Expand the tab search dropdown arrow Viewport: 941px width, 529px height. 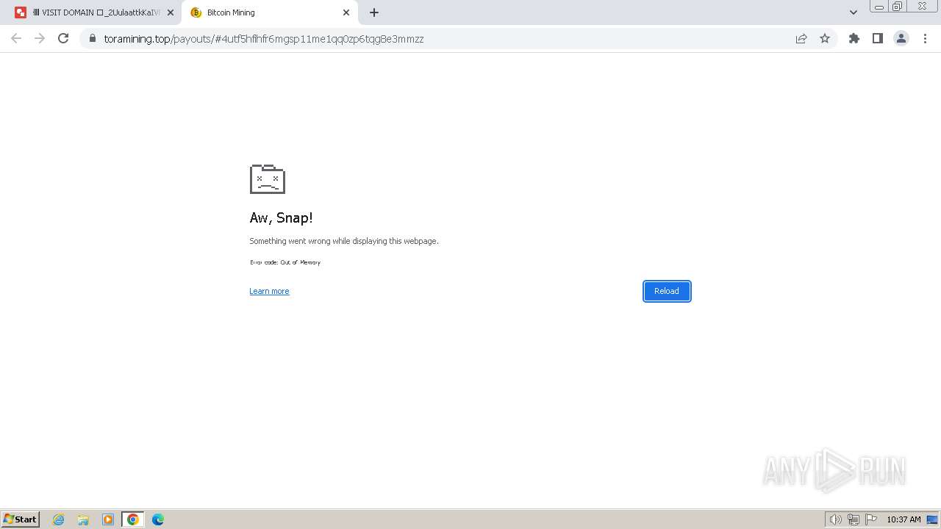coord(854,12)
